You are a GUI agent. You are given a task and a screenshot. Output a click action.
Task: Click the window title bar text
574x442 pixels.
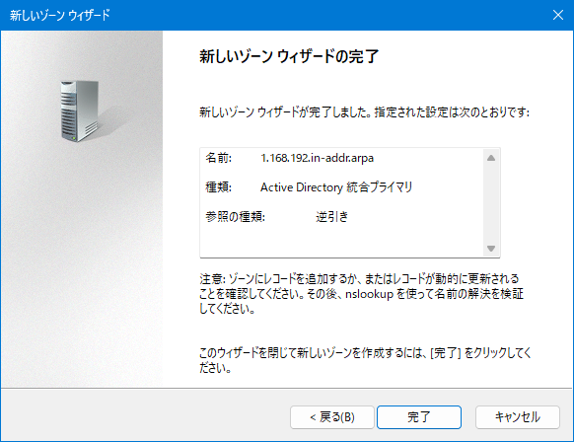(60, 15)
